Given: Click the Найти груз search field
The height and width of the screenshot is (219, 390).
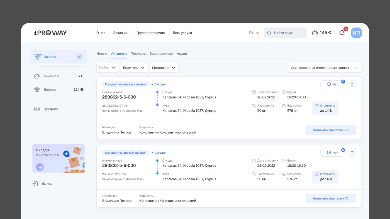Looking at the screenshot, I should pyautogui.click(x=286, y=33).
